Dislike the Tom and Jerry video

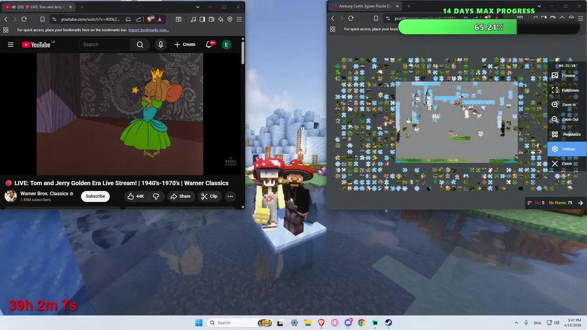156,196
